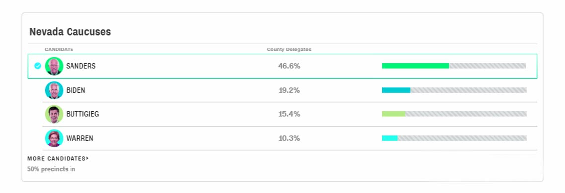Click the Sanders candidate photo
This screenshot has width=565, height=193.
click(x=54, y=66)
